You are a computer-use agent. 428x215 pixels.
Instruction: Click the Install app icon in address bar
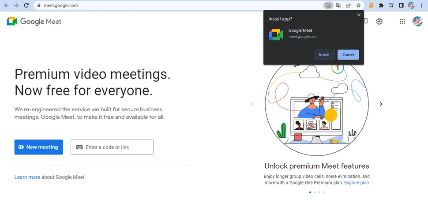pyautogui.click(x=328, y=5)
